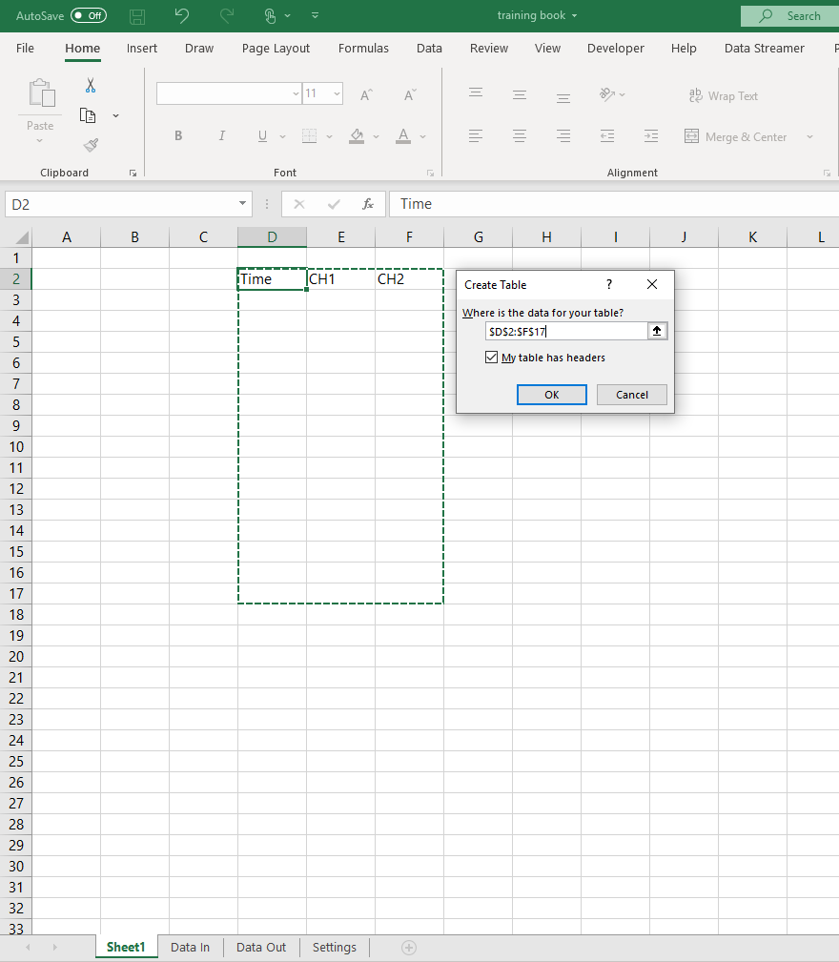Open Customize Quick Access Toolbar dropdown
Screen dimensions: 839x962
click(315, 15)
